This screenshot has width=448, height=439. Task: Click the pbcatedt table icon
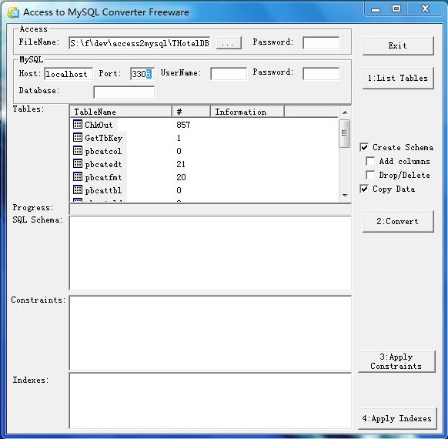(x=78, y=163)
